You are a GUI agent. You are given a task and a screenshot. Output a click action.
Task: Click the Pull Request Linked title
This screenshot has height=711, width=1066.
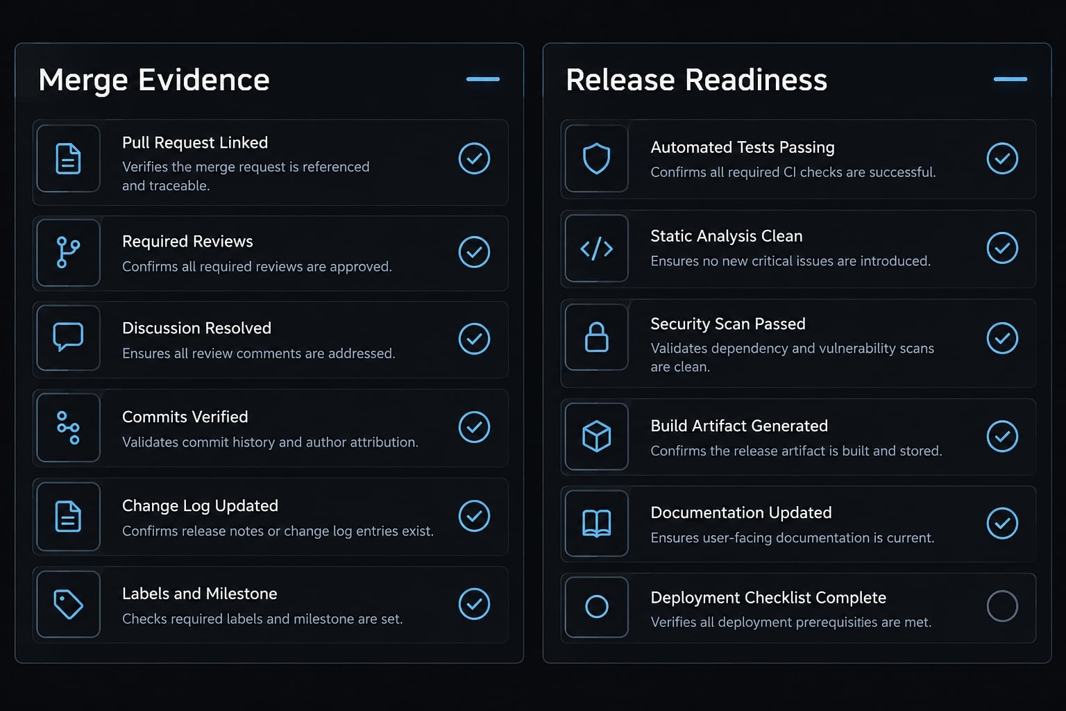[x=195, y=142]
